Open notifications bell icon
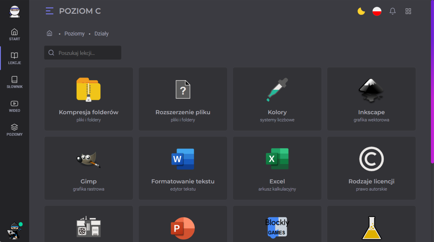Screen dimensions: 434x242 point(392,11)
